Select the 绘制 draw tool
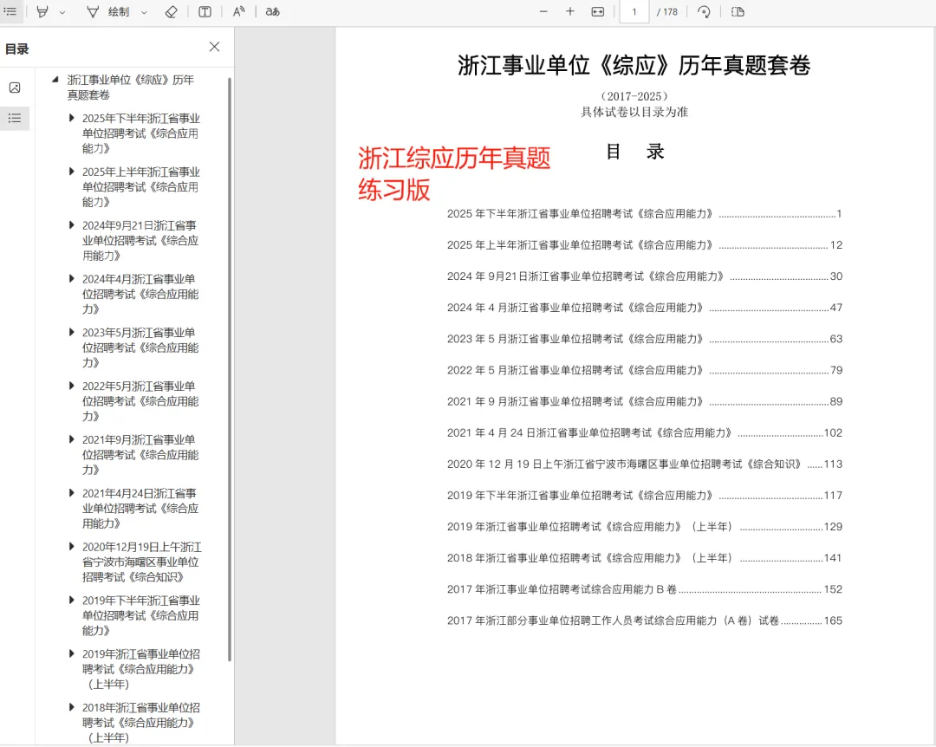 tap(108, 11)
